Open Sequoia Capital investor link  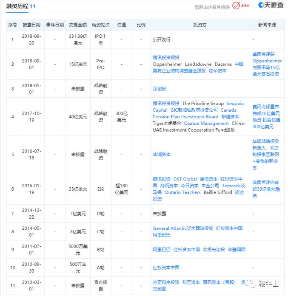coord(198,107)
